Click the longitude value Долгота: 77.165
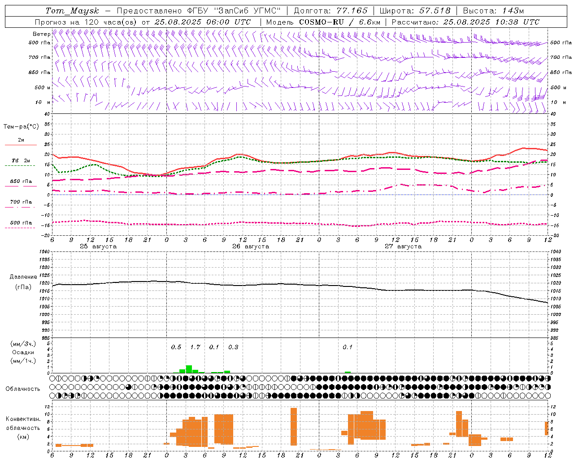 point(330,11)
